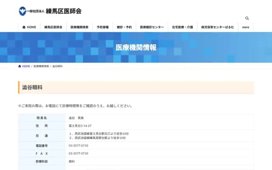The height and width of the screenshot is (170, 272).
Task: Click the 練馬区医師会 logo emblem
Action: pyautogui.click(x=22, y=11)
